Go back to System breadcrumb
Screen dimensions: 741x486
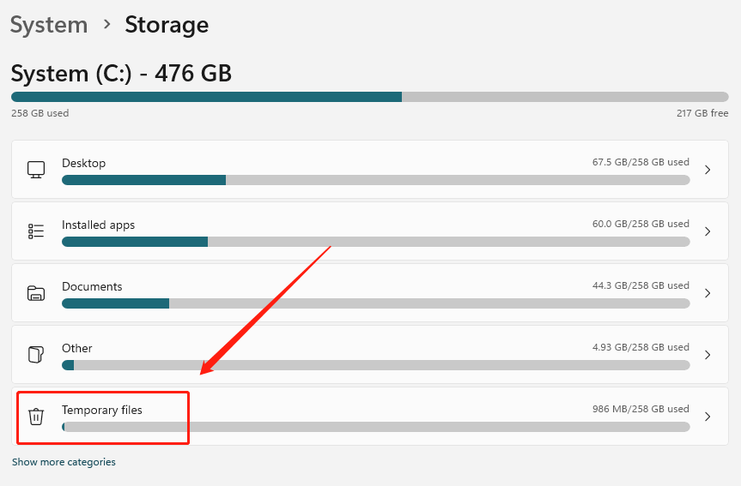click(x=49, y=25)
